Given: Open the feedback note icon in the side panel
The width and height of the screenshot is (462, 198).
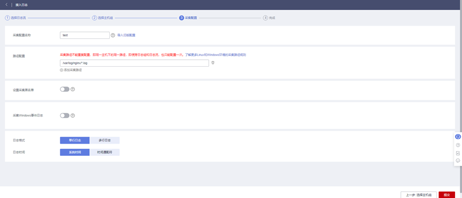Looking at the screenshot, I should [x=458, y=153].
